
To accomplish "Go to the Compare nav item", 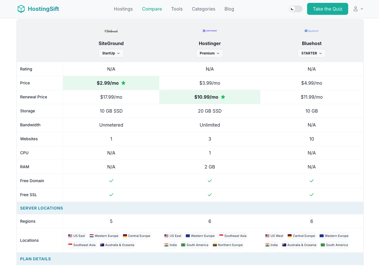I will pos(152,9).
